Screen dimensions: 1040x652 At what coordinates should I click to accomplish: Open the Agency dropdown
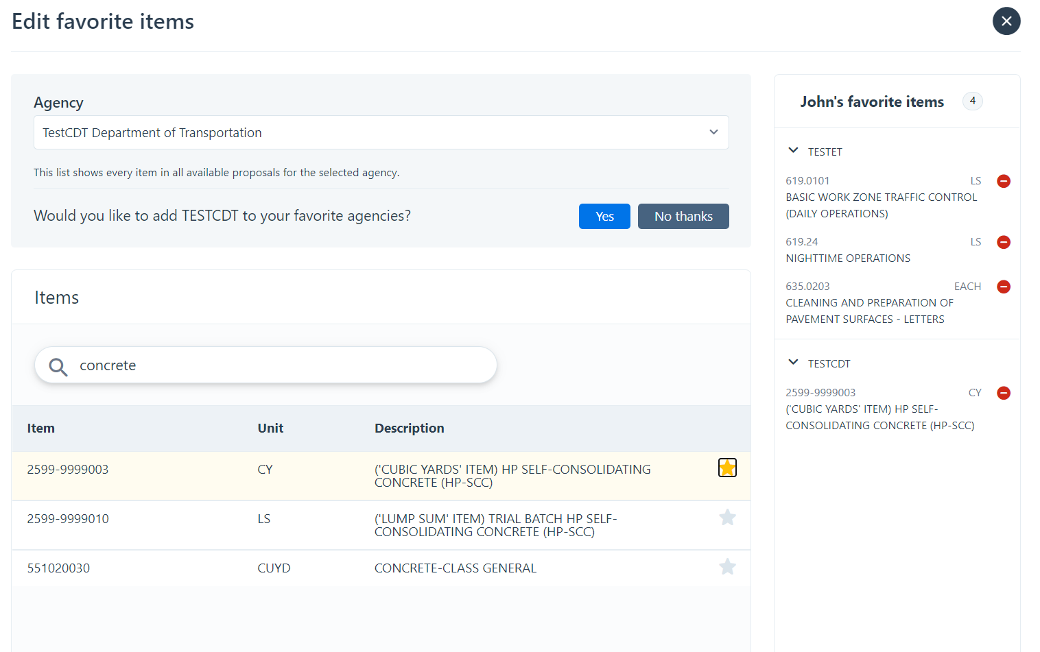pyautogui.click(x=381, y=133)
